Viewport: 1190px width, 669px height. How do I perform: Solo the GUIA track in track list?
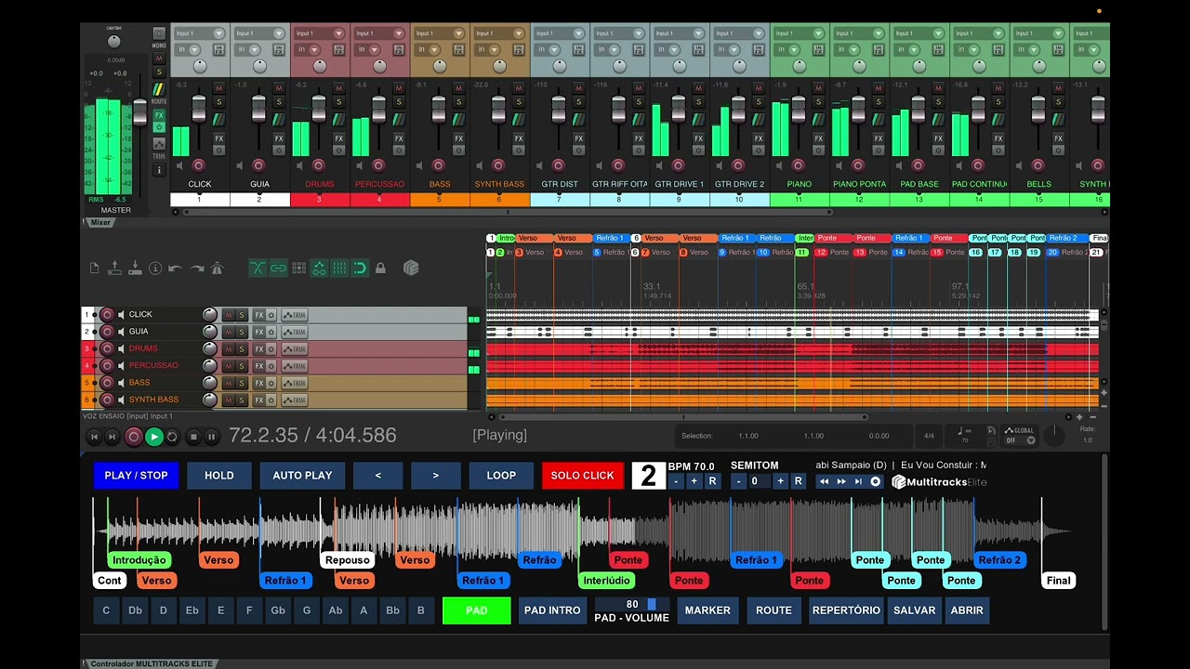242,332
